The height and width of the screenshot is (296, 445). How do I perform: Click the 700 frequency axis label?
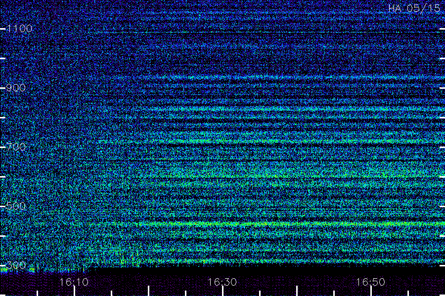point(16,147)
